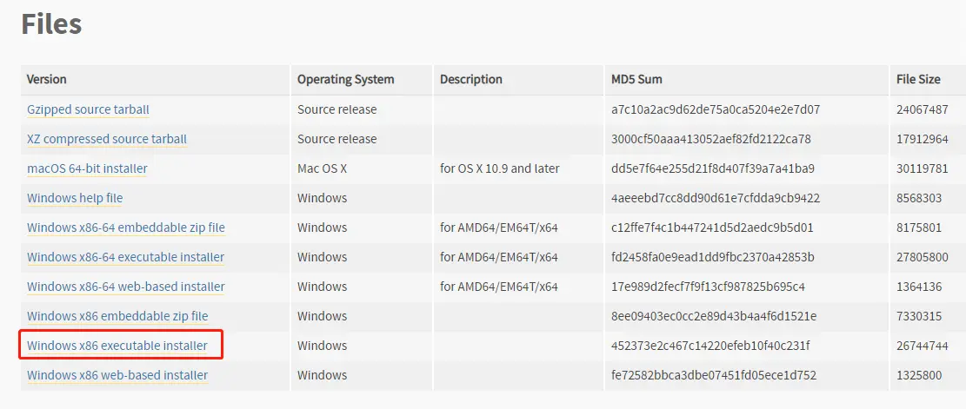Click the Gzipped source tarball MD5 hash
The height and width of the screenshot is (409, 966).
[x=716, y=110]
